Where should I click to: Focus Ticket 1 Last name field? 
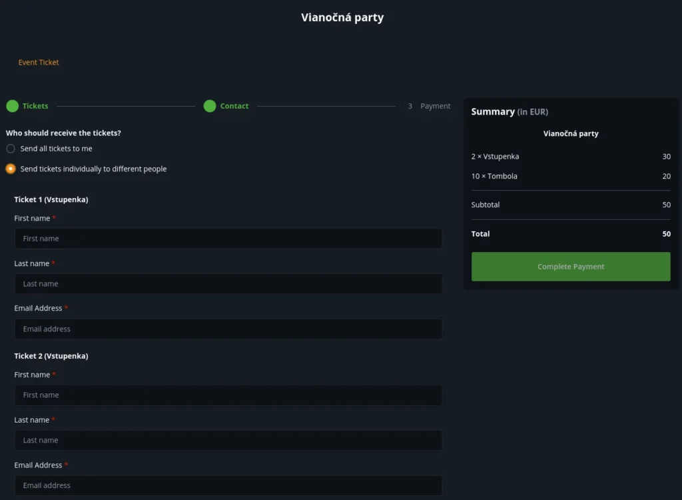pyautogui.click(x=228, y=284)
